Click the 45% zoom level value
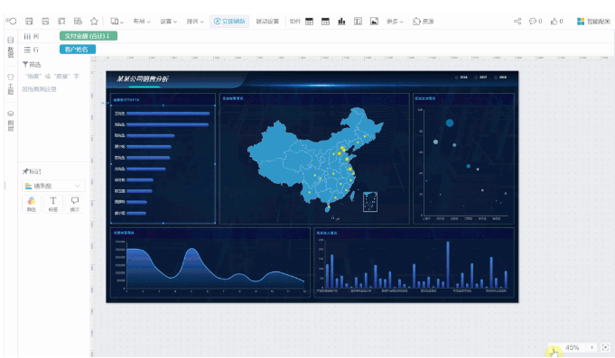The image size is (615, 358). pyautogui.click(x=573, y=347)
